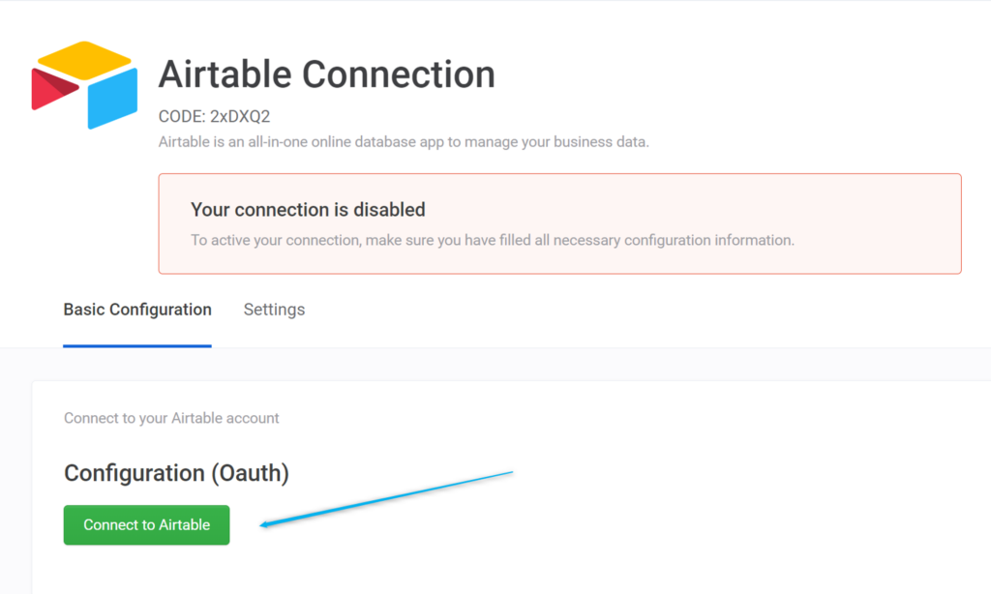Viewport: 991px width, 594px height.
Task: Click the 'Configuration (Oauth)' heading
Action: pyautogui.click(x=176, y=473)
